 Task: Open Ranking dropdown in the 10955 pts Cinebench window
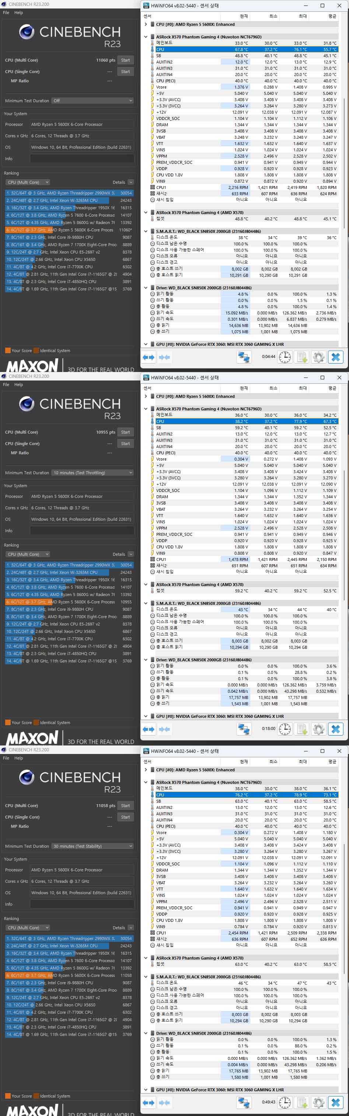[x=28, y=554]
